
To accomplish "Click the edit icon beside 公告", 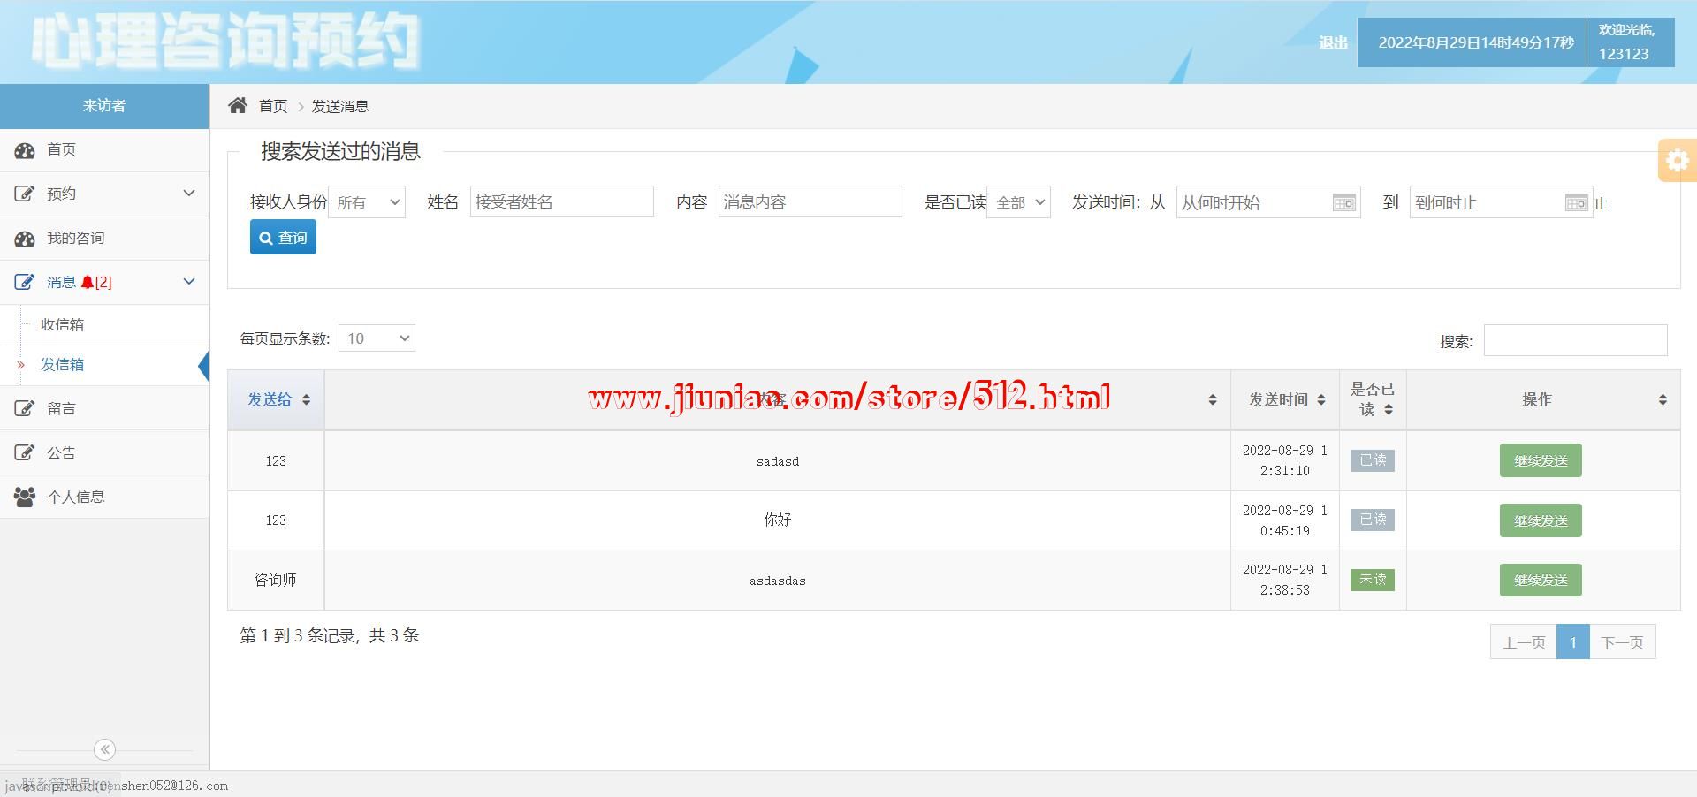I will [25, 453].
